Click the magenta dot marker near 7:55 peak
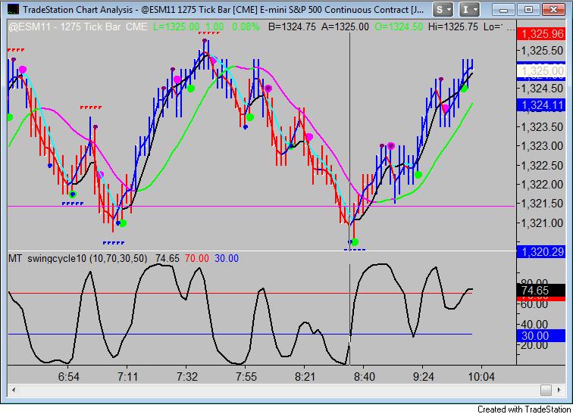Image resolution: width=573 pixels, height=414 pixels. click(268, 89)
